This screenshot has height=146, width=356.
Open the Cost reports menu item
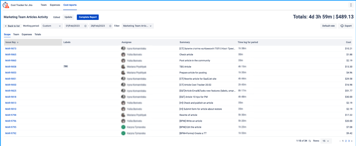[x=70, y=5]
